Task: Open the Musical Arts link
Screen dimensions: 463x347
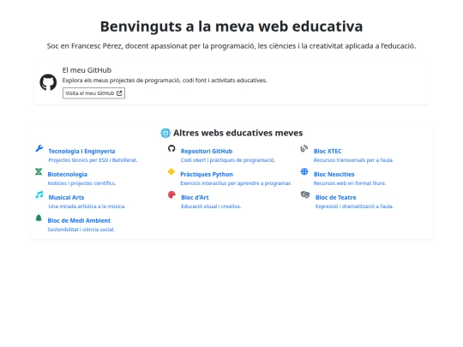Action: click(66, 197)
